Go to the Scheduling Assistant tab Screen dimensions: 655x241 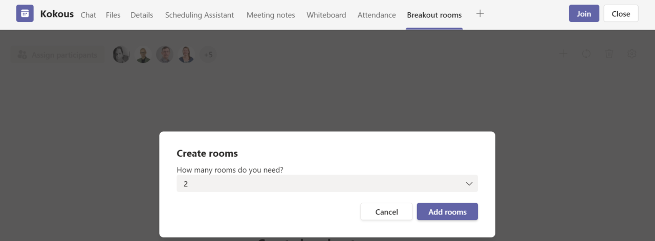[200, 15]
